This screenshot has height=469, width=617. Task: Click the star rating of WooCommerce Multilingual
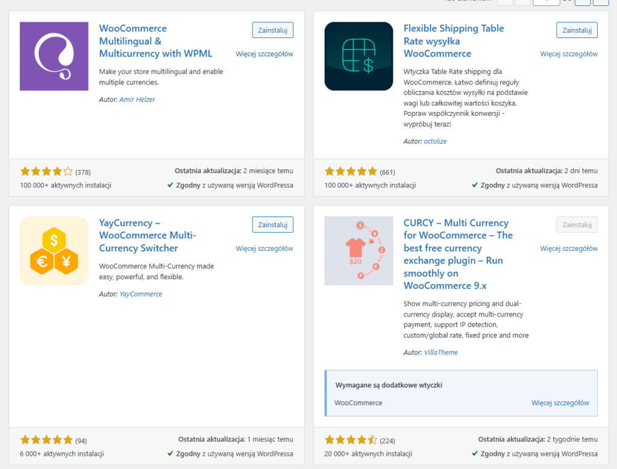coord(46,172)
